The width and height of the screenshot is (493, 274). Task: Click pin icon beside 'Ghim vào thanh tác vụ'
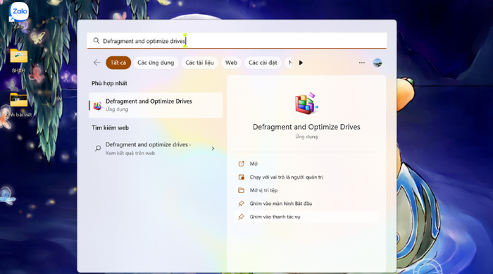click(241, 217)
